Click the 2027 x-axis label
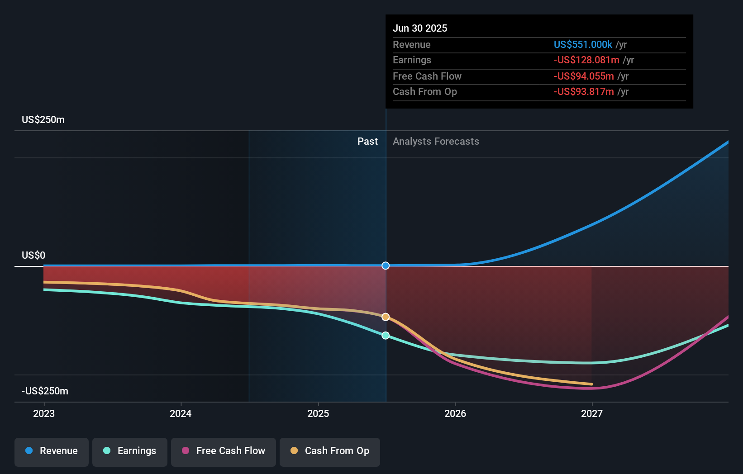 coord(592,413)
